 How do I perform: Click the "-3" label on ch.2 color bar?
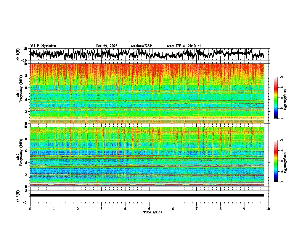[281, 140]
